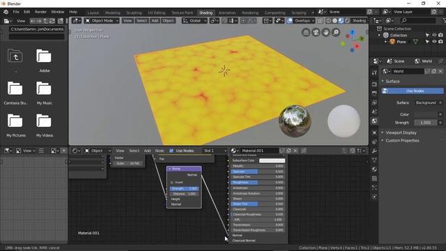This screenshot has width=446, height=251.
Task: Toggle camera view icon in viewport
Action: coord(316,33)
